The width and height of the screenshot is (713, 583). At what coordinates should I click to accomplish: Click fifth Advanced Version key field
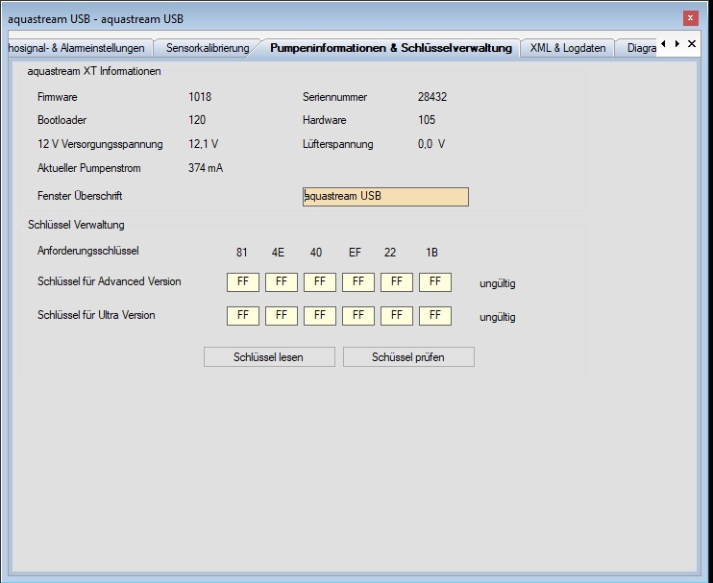point(397,282)
